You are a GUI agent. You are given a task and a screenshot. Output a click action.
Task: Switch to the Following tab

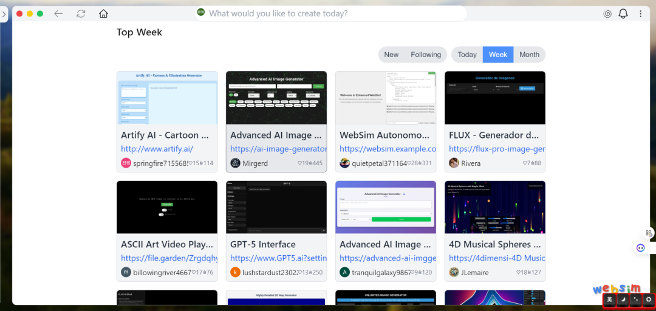(x=425, y=55)
